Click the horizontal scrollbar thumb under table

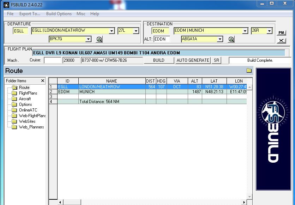[72, 203]
